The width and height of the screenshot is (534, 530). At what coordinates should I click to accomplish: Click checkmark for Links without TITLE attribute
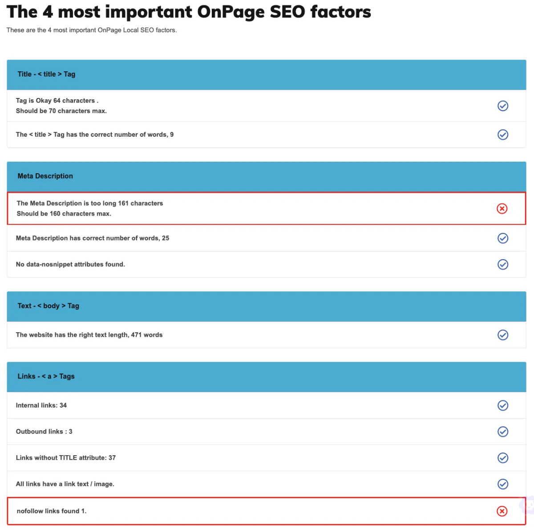[503, 458]
